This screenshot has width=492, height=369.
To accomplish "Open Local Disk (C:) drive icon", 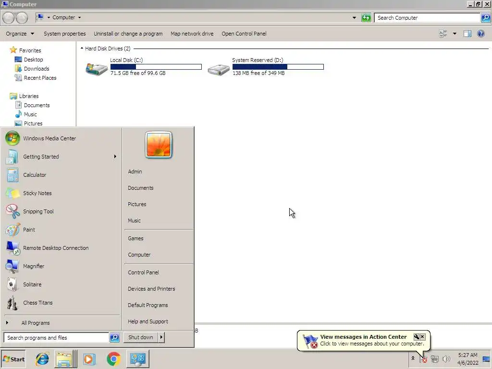I will (x=97, y=68).
